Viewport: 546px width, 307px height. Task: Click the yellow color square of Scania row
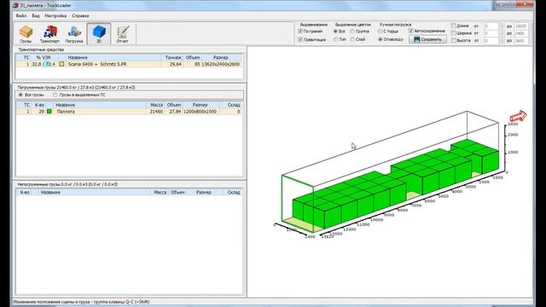tap(61, 64)
